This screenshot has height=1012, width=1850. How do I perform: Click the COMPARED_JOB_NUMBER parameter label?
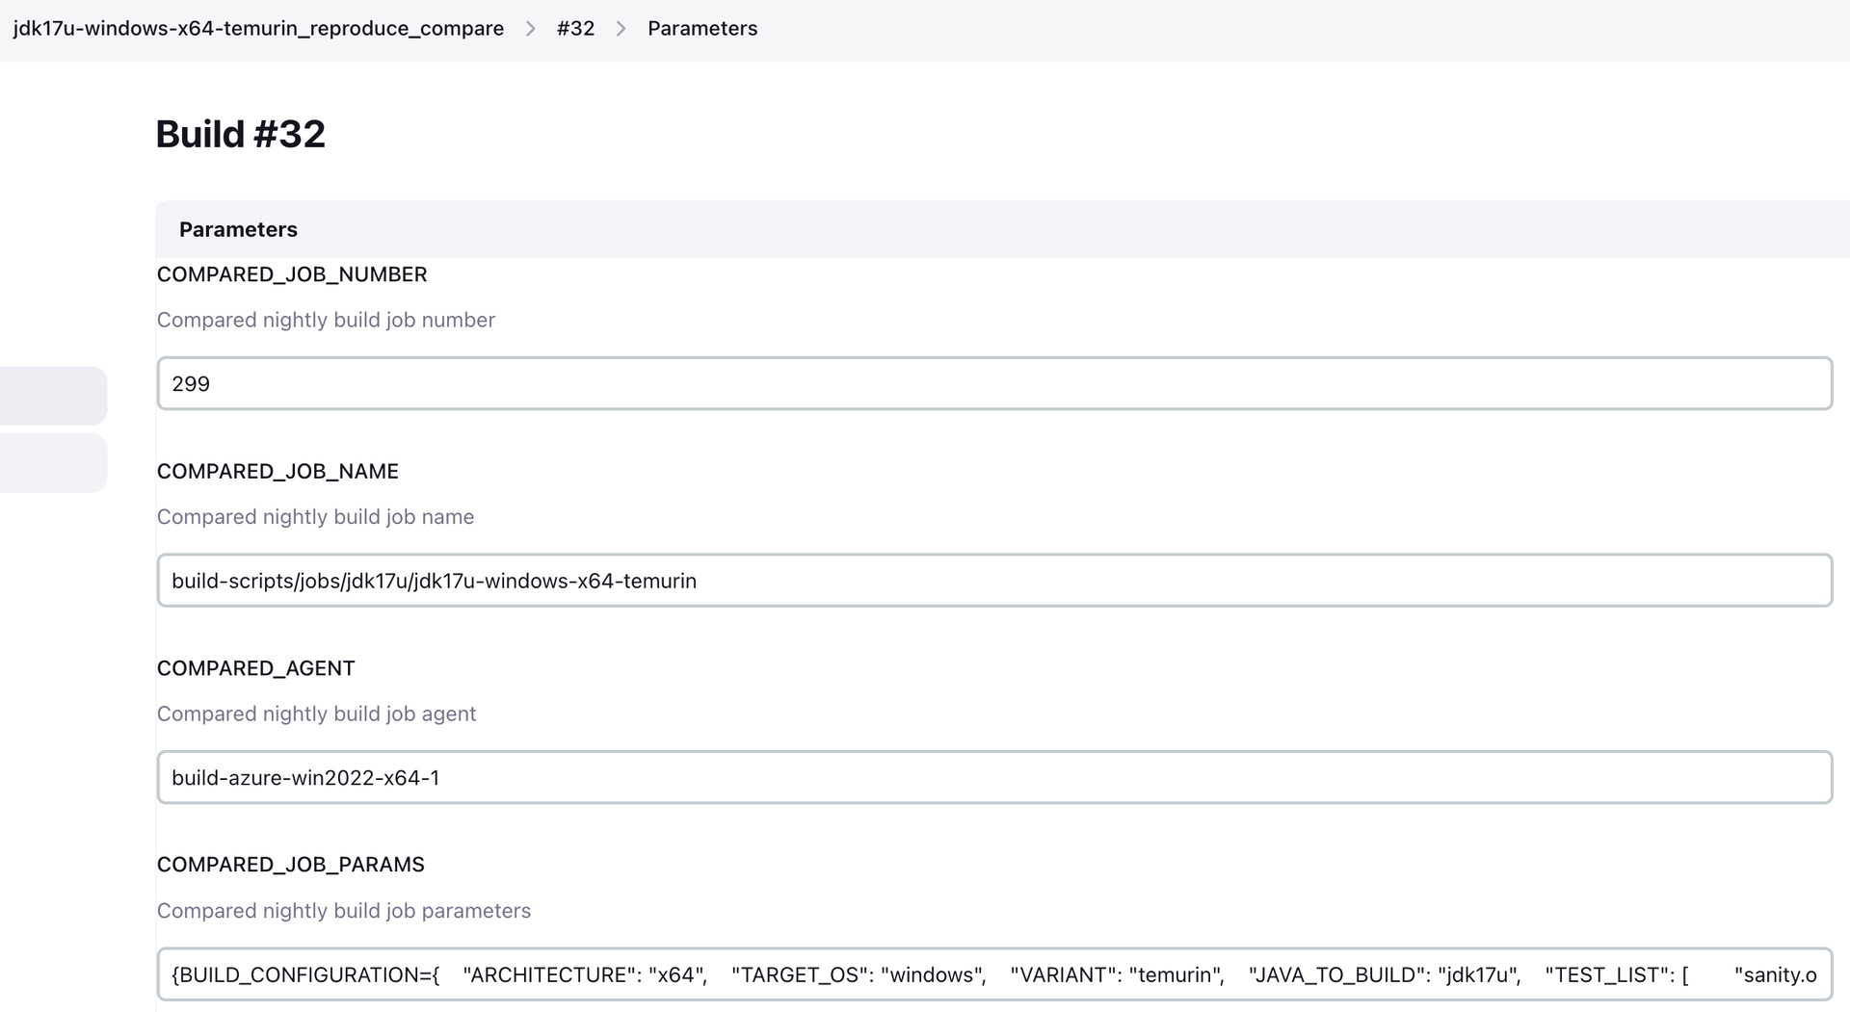[x=292, y=274]
